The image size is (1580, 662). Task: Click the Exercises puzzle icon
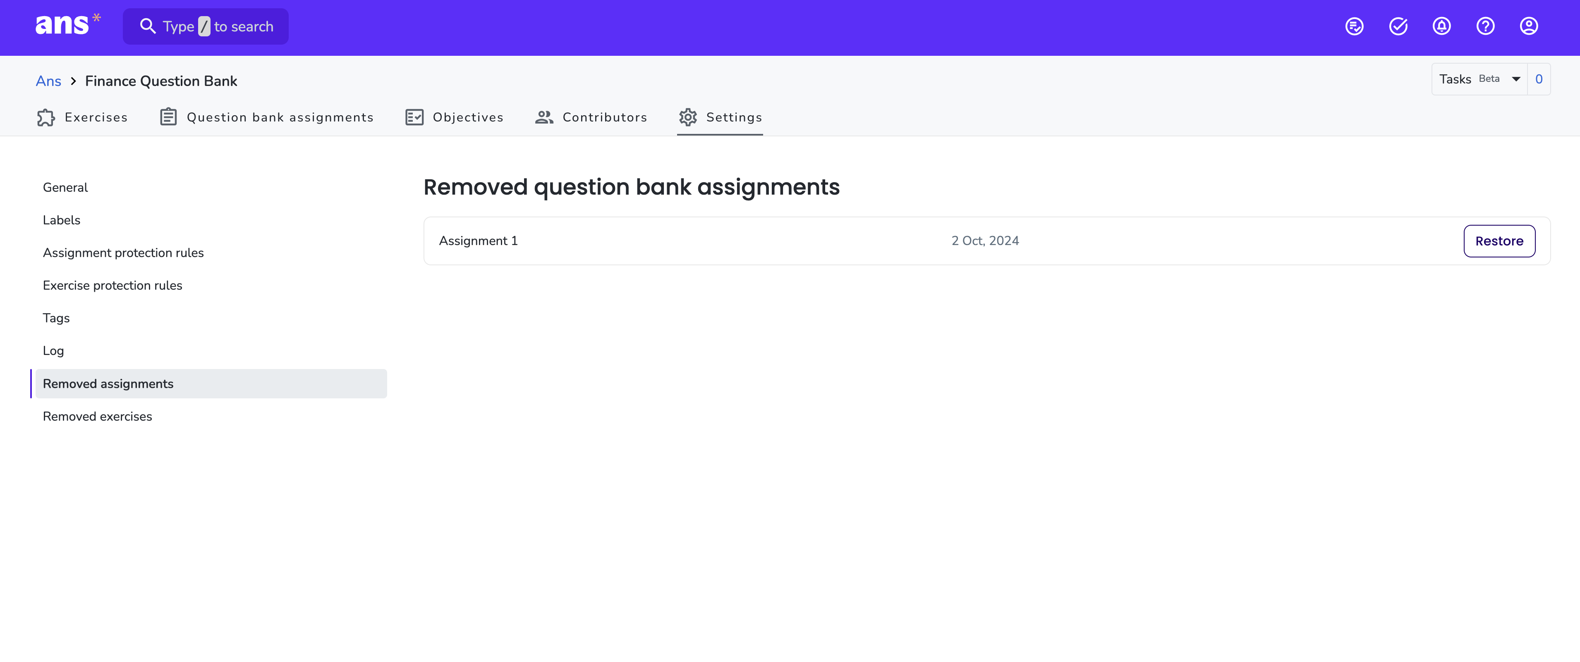[x=46, y=117]
